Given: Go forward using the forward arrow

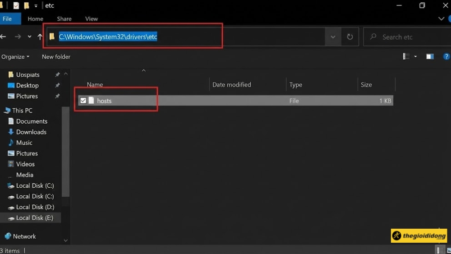Looking at the screenshot, I should [x=18, y=37].
